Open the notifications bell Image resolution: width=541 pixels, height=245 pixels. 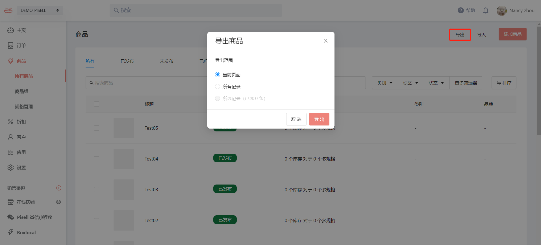[486, 10]
